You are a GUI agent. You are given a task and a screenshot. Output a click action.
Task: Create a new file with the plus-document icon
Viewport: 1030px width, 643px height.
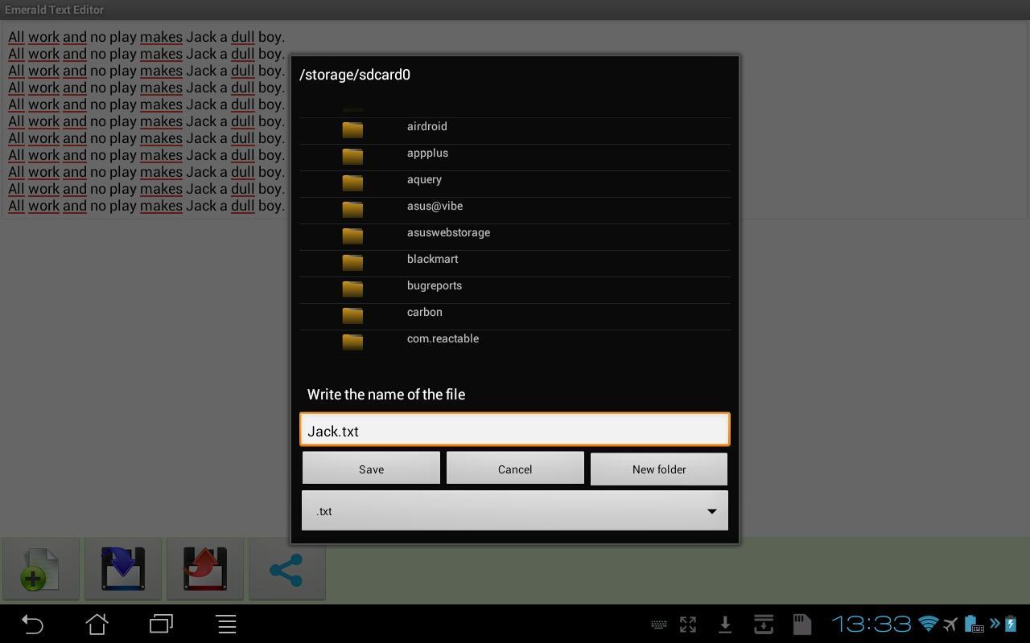[40, 569]
